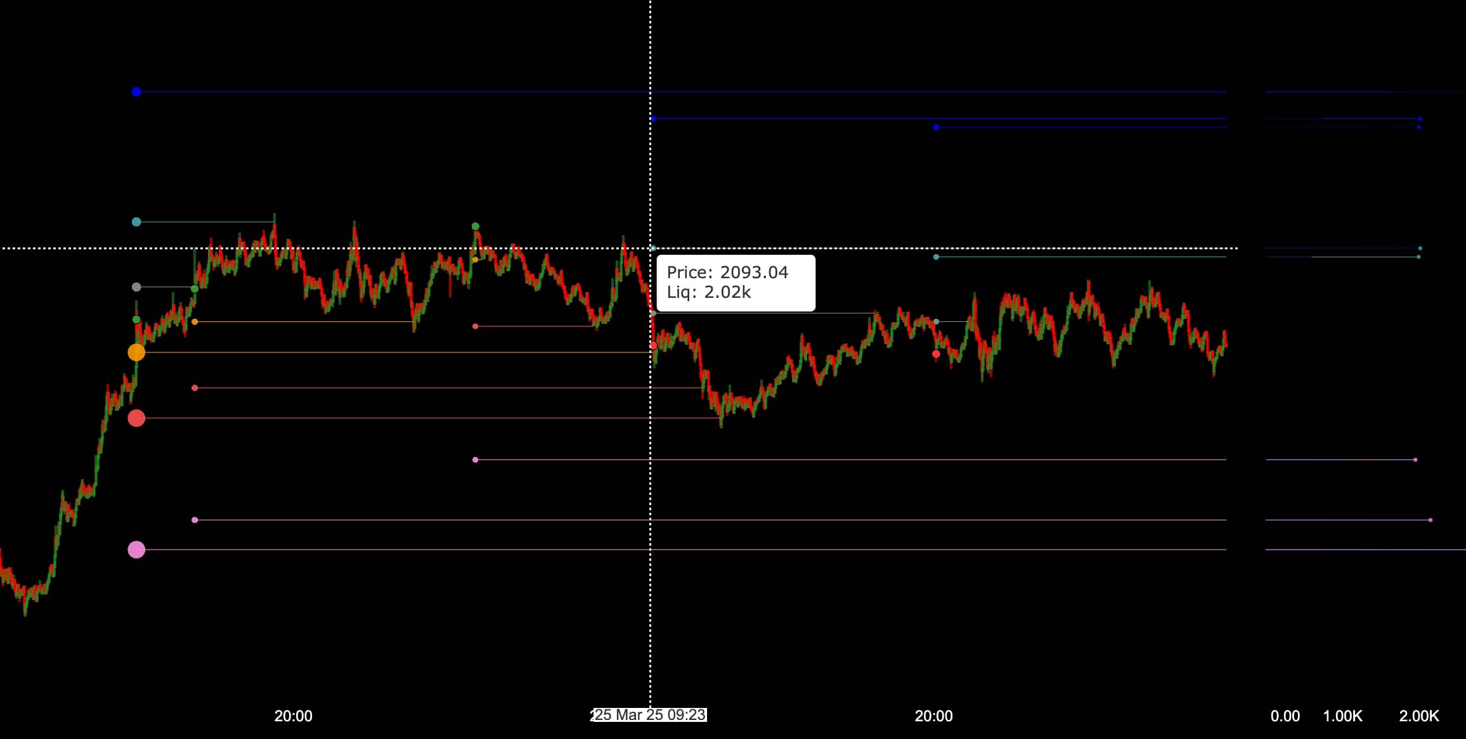
Task: Click right endpoint dot of topmost pink line
Action: 1415,459
